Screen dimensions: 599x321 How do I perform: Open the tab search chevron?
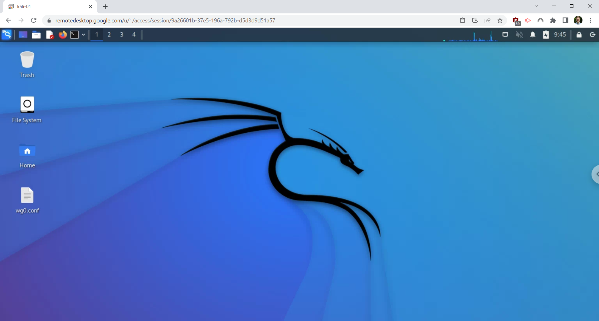click(536, 6)
